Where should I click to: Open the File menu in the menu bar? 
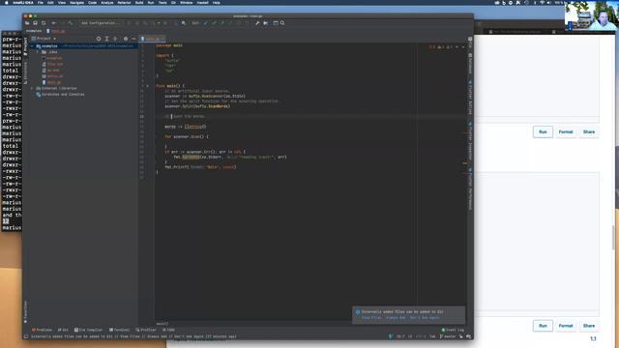click(x=41, y=2)
